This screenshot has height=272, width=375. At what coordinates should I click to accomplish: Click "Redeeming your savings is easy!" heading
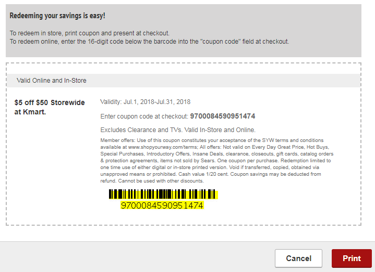(57, 16)
